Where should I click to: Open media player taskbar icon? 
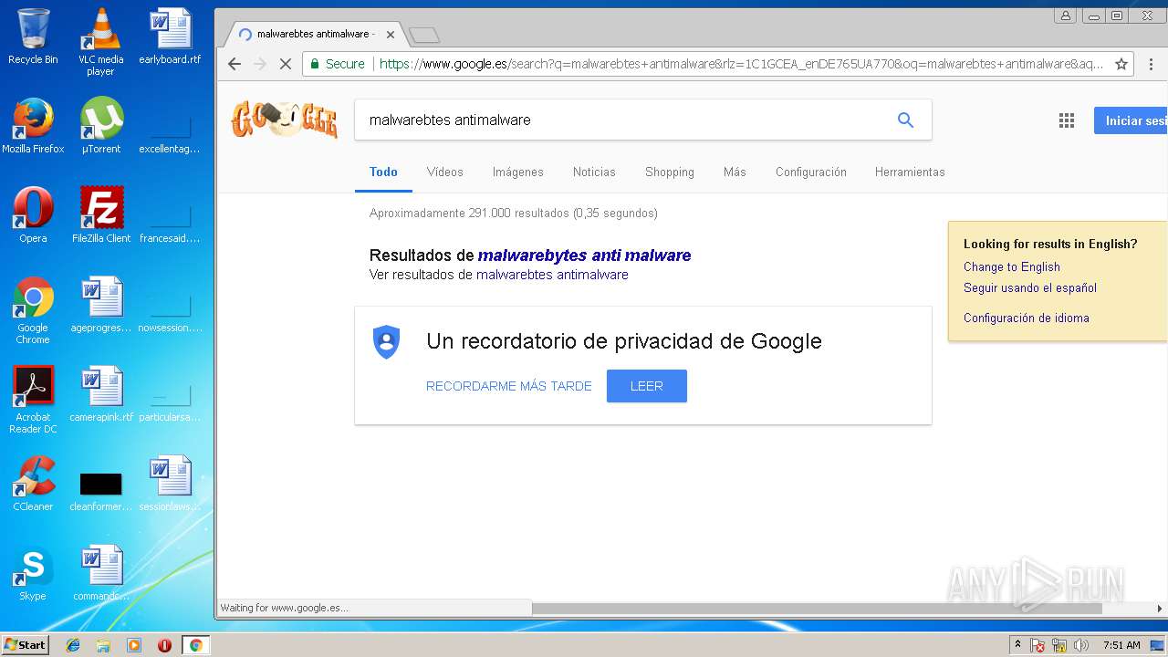coord(134,645)
